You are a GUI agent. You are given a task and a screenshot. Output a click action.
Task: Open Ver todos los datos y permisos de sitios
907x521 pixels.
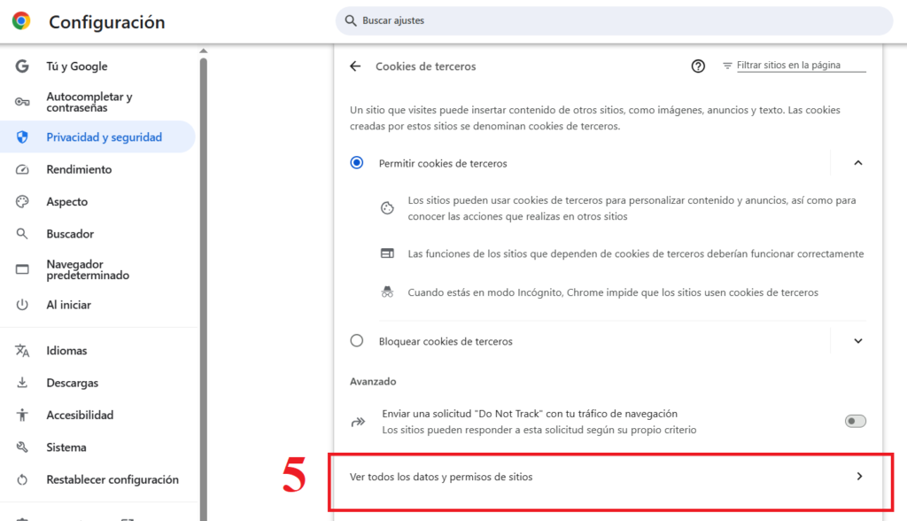(608, 477)
